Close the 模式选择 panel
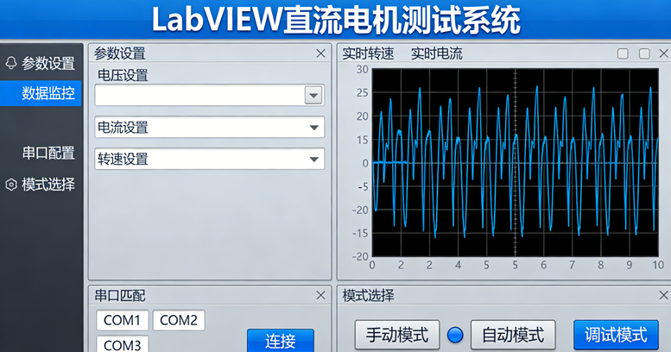This screenshot has height=352, width=671. [x=660, y=296]
